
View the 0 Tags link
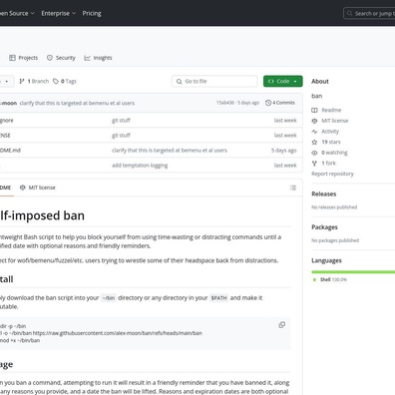coord(65,81)
